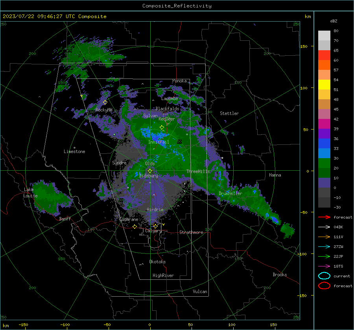Screen dimensions: 354x330
Task: Click the light blue 33–30 dBZ swatch
Action: pos(324,153)
